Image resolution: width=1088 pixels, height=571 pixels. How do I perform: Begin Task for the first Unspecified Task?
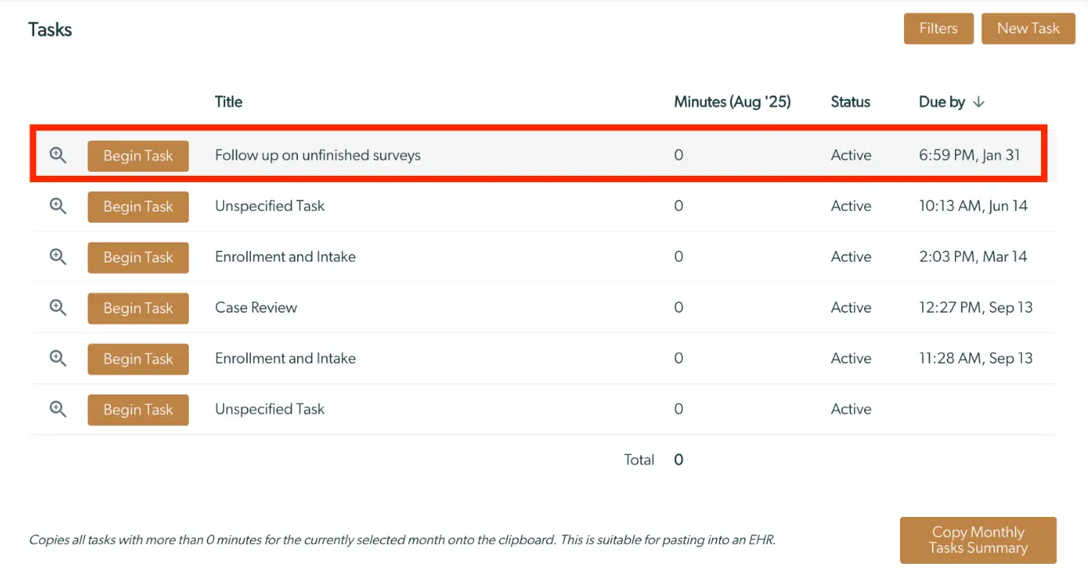(138, 207)
